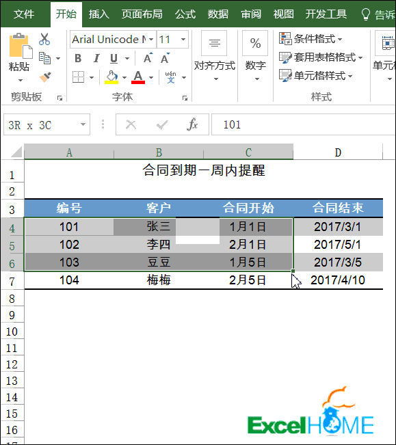Click Conditional Formatting (条件格式) icon
Image resolution: width=396 pixels, height=445 pixels.
pos(285,38)
